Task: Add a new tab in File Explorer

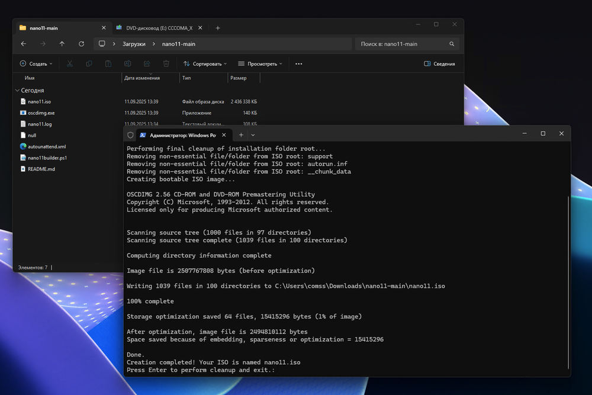Action: (x=218, y=28)
